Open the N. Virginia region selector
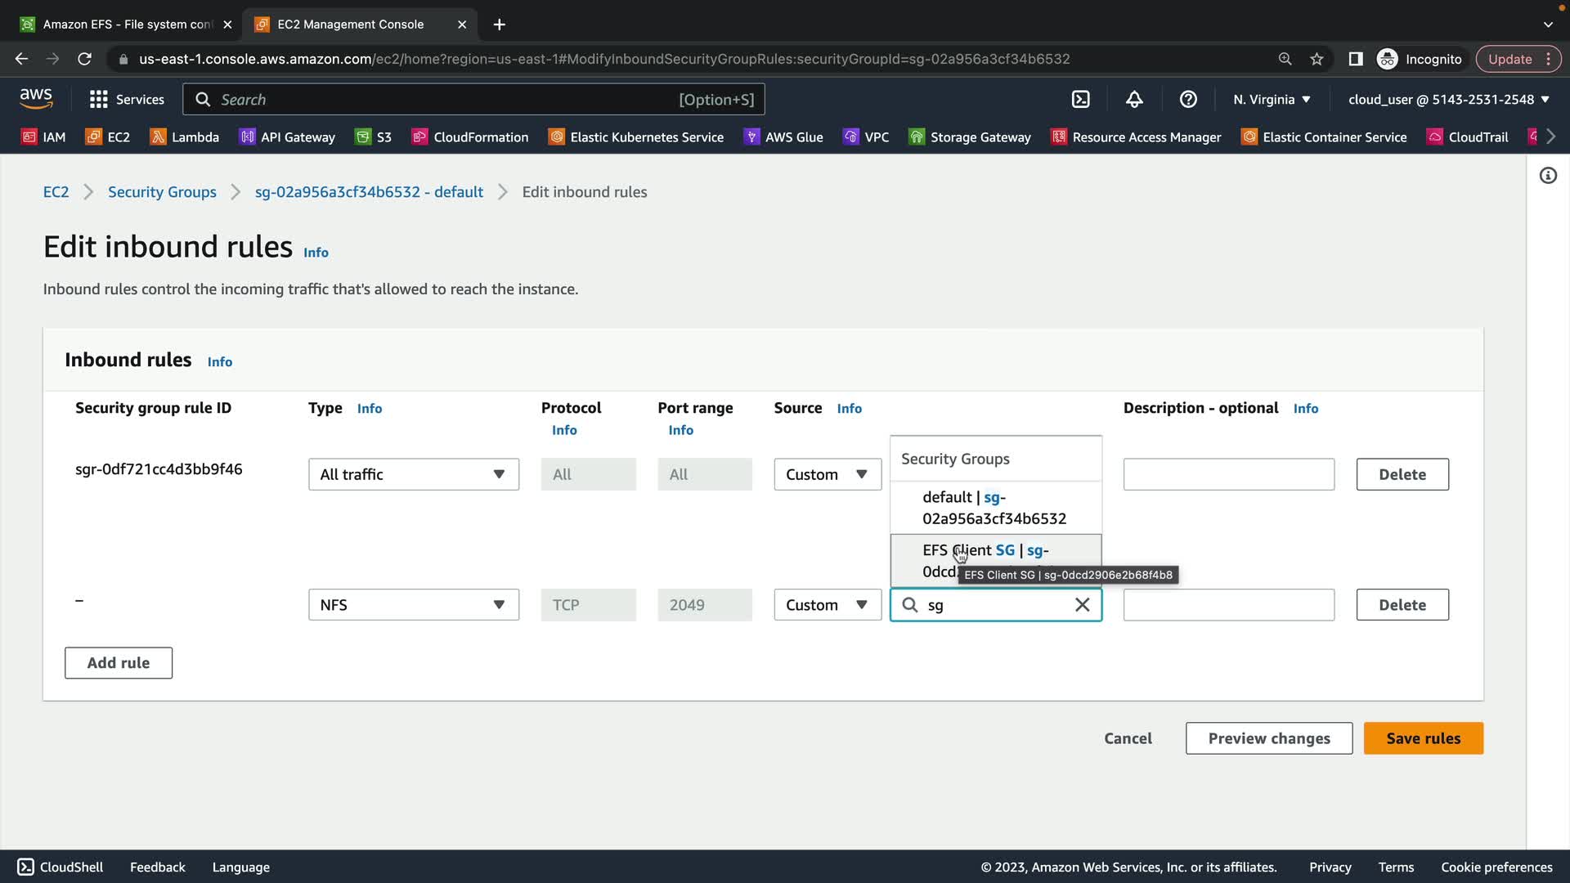This screenshot has height=883, width=1570. click(1272, 99)
